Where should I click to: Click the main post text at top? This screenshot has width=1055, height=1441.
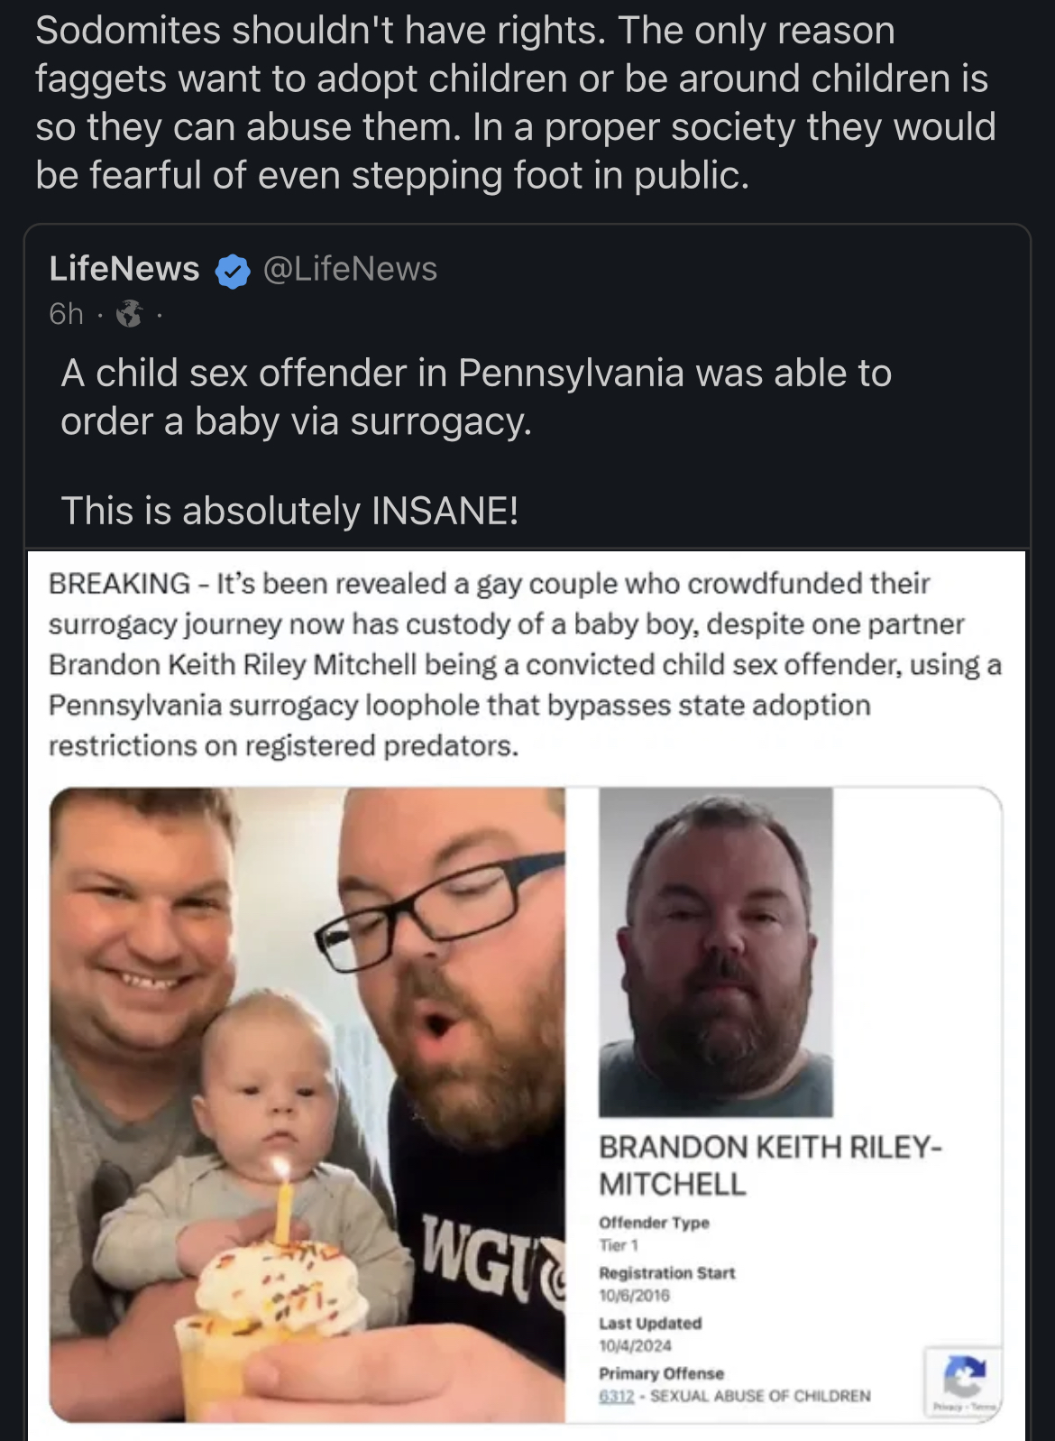(515, 103)
